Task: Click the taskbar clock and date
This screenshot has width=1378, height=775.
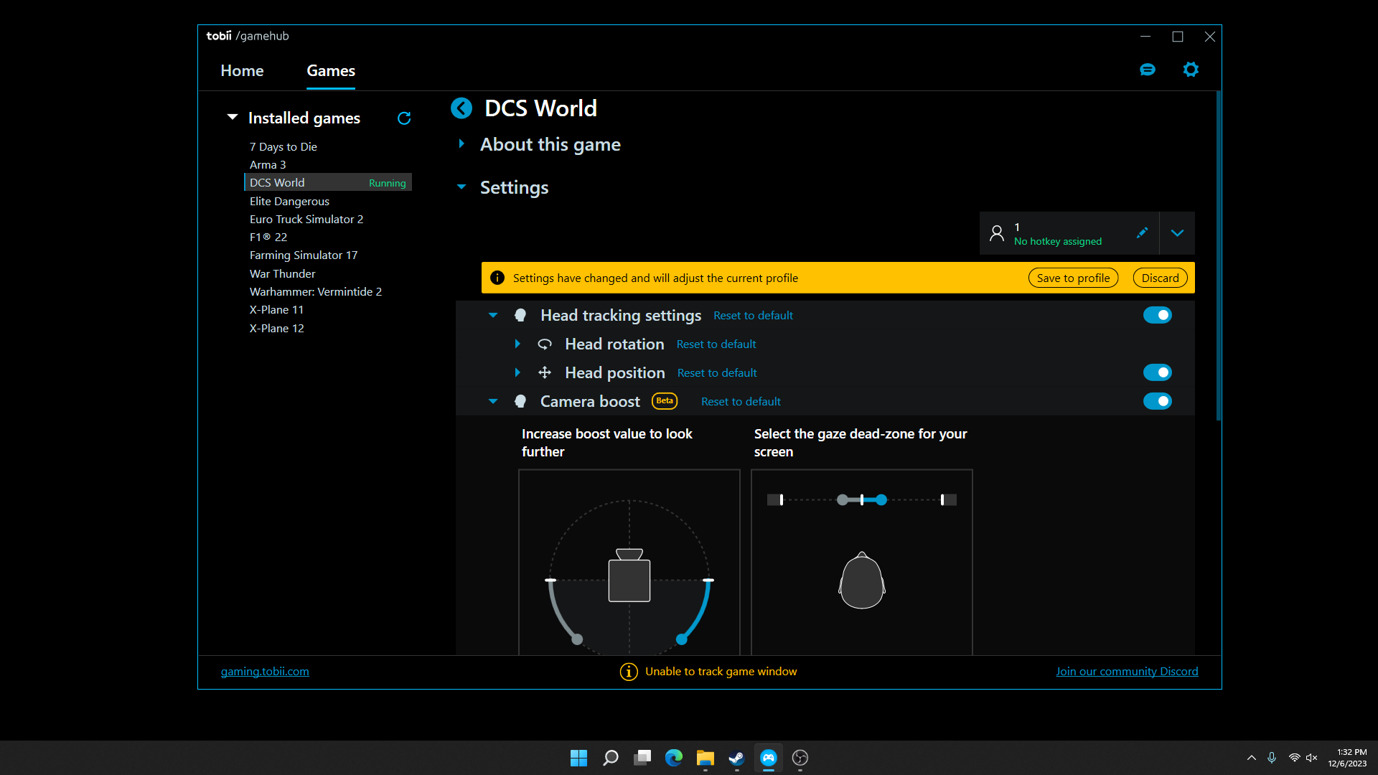Action: [1347, 758]
